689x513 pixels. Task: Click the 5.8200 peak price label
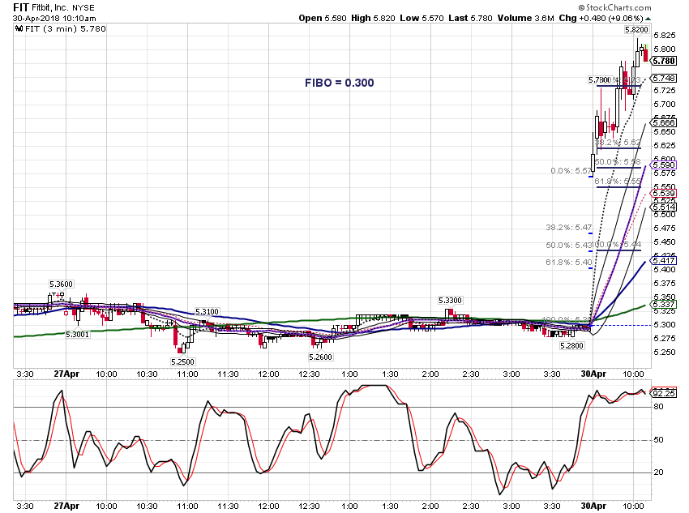[x=636, y=30]
